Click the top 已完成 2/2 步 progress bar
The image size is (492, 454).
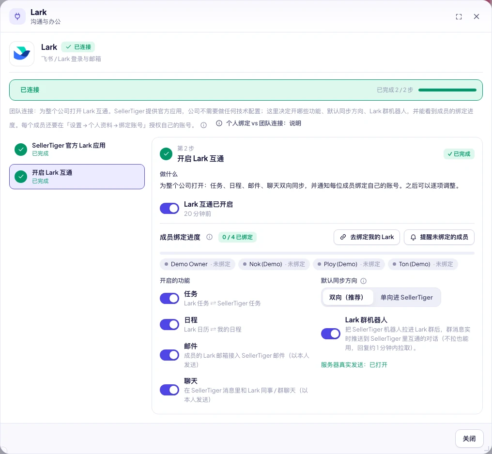(x=447, y=90)
